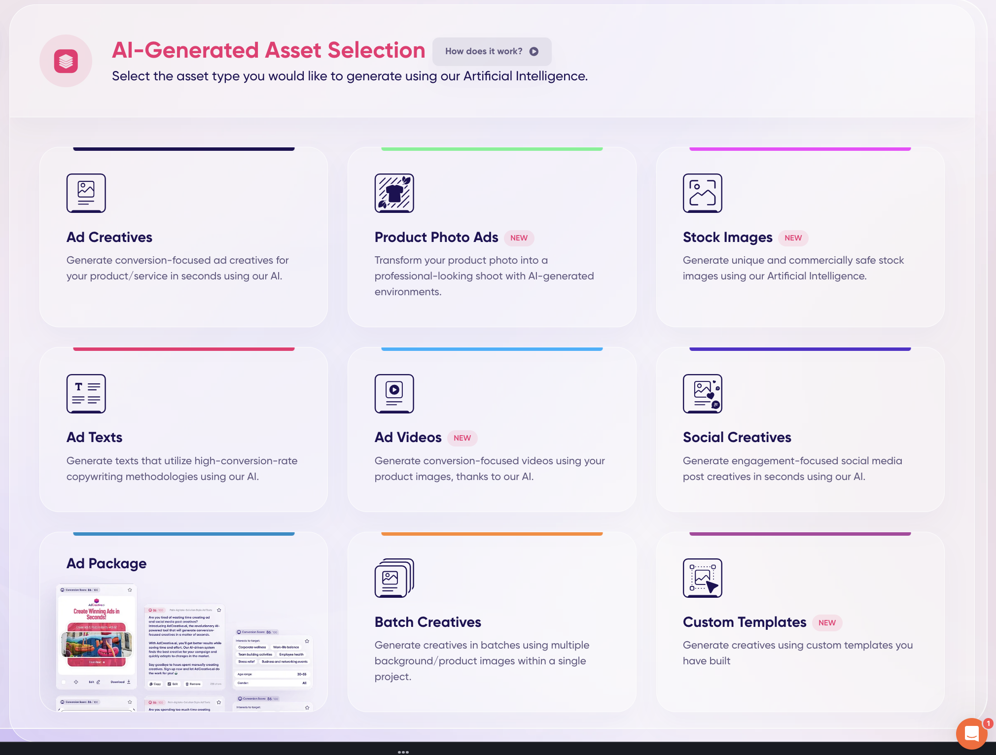
Task: Click the Product Photo Ads t-shirt icon
Action: coord(394,193)
